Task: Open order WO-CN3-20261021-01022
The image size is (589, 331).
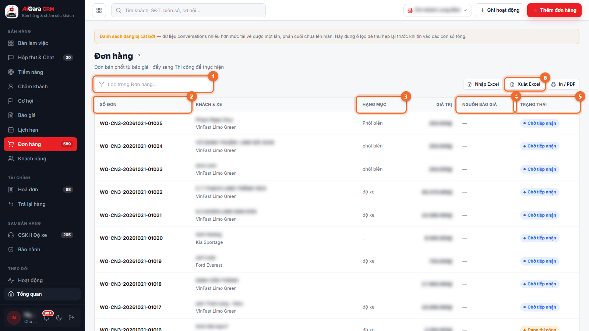Action: 131,192
